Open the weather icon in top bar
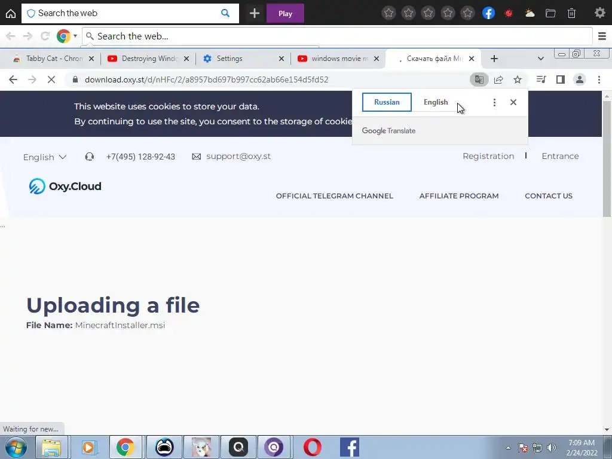 [x=530, y=13]
